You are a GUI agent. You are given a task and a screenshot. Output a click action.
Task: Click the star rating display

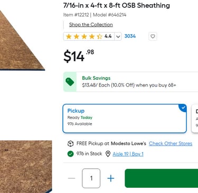pos(84,36)
